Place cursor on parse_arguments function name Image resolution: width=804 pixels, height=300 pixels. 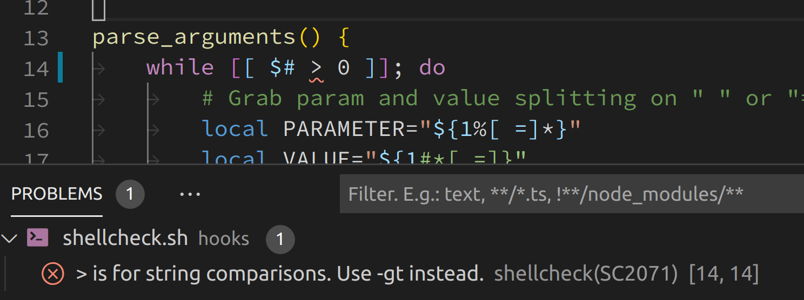(194, 38)
